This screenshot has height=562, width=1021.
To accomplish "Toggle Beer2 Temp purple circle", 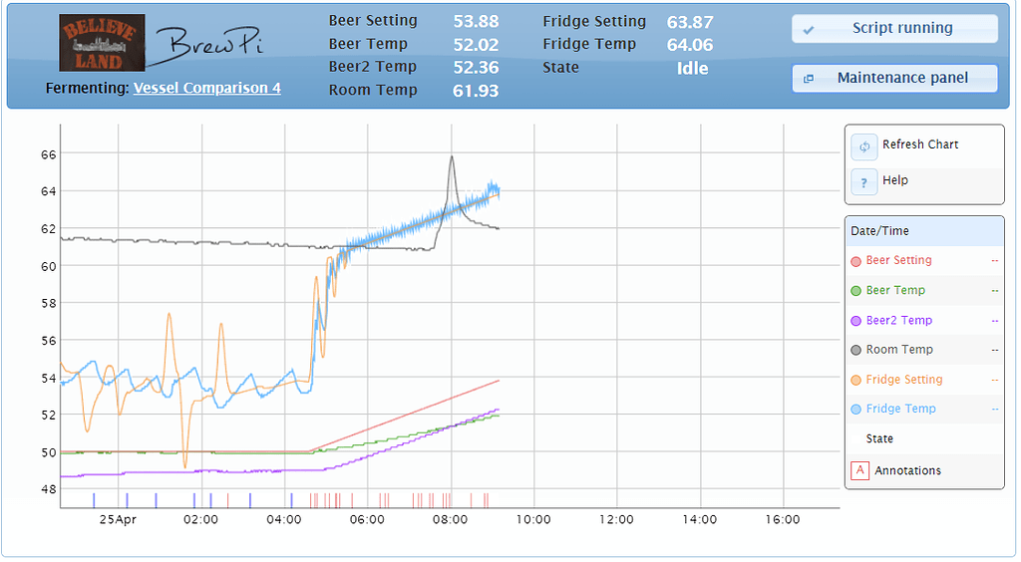I will (855, 321).
